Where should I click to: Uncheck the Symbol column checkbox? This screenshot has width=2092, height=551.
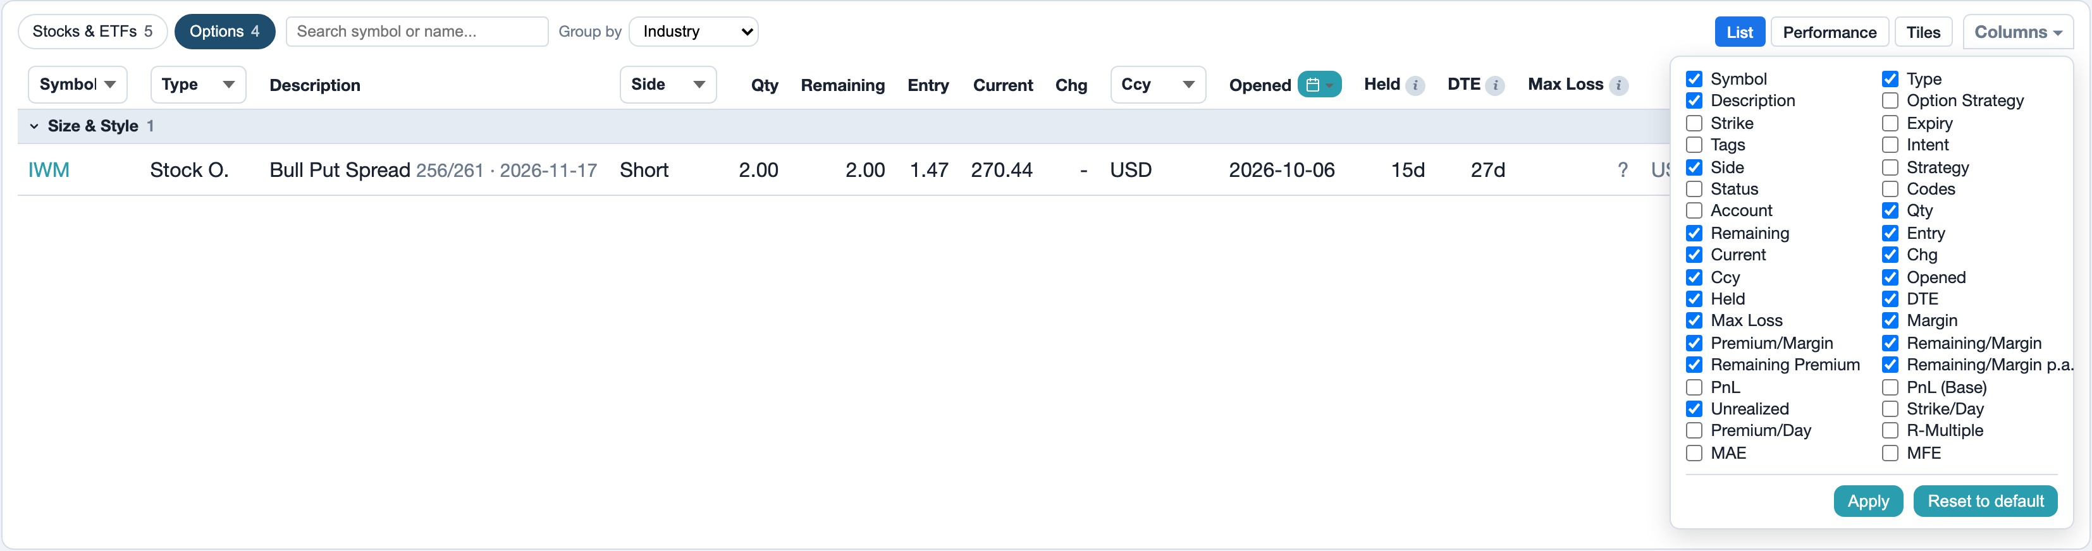(1694, 79)
